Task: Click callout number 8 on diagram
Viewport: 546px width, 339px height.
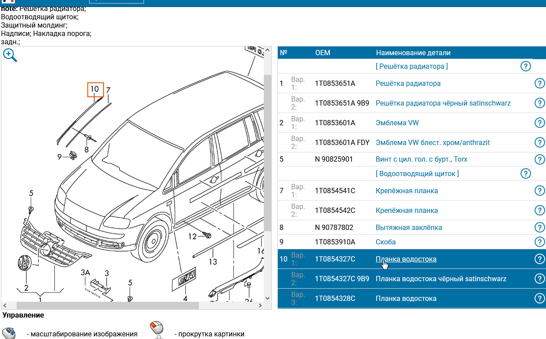Action: click(x=86, y=149)
